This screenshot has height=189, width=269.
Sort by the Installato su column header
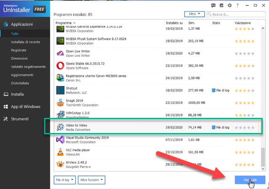coord(174,23)
